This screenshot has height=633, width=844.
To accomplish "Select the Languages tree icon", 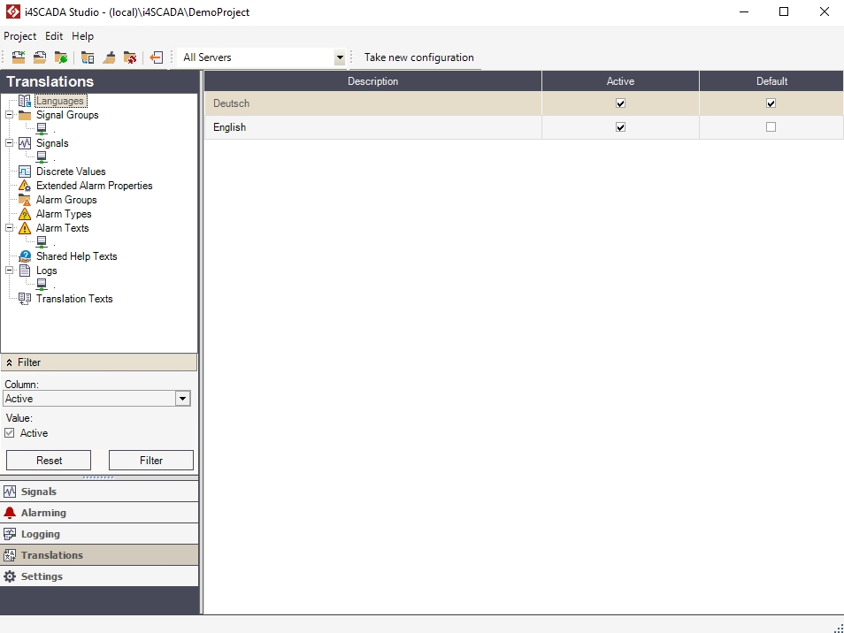I will [x=25, y=100].
